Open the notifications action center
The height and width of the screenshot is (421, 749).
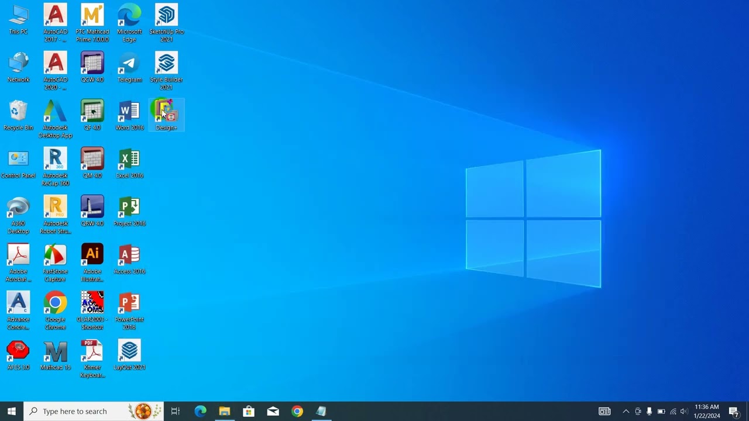734,412
